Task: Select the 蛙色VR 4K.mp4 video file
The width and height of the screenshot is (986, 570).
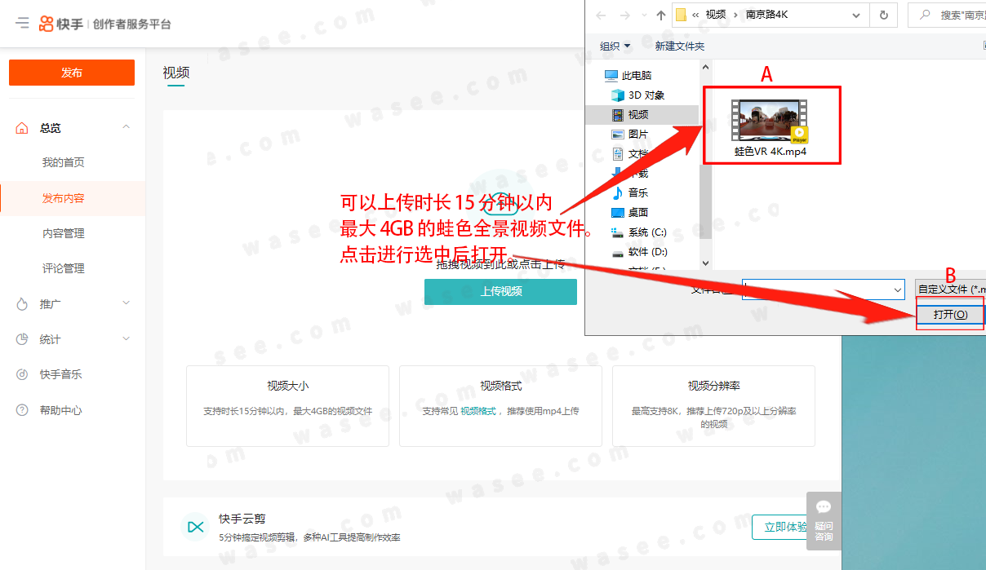Action: [x=771, y=128]
